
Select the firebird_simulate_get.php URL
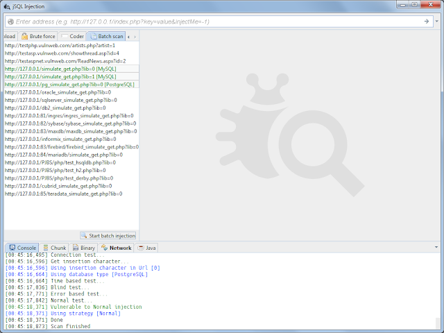point(71,147)
